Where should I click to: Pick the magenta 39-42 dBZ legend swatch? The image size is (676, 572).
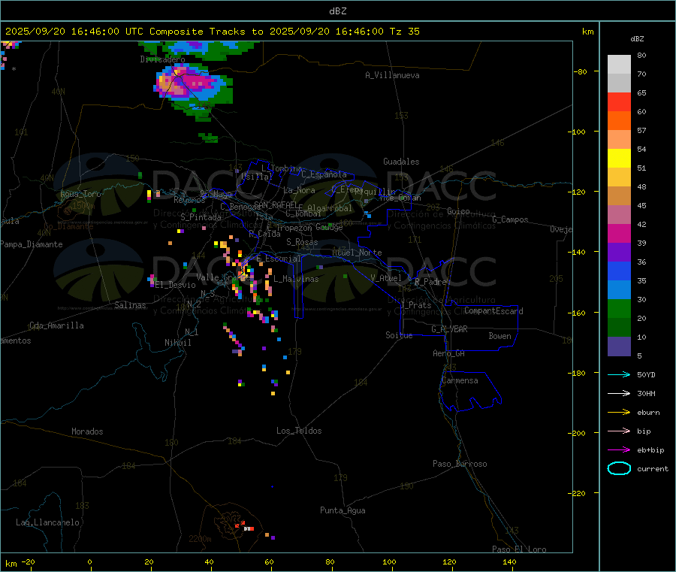pyautogui.click(x=619, y=233)
